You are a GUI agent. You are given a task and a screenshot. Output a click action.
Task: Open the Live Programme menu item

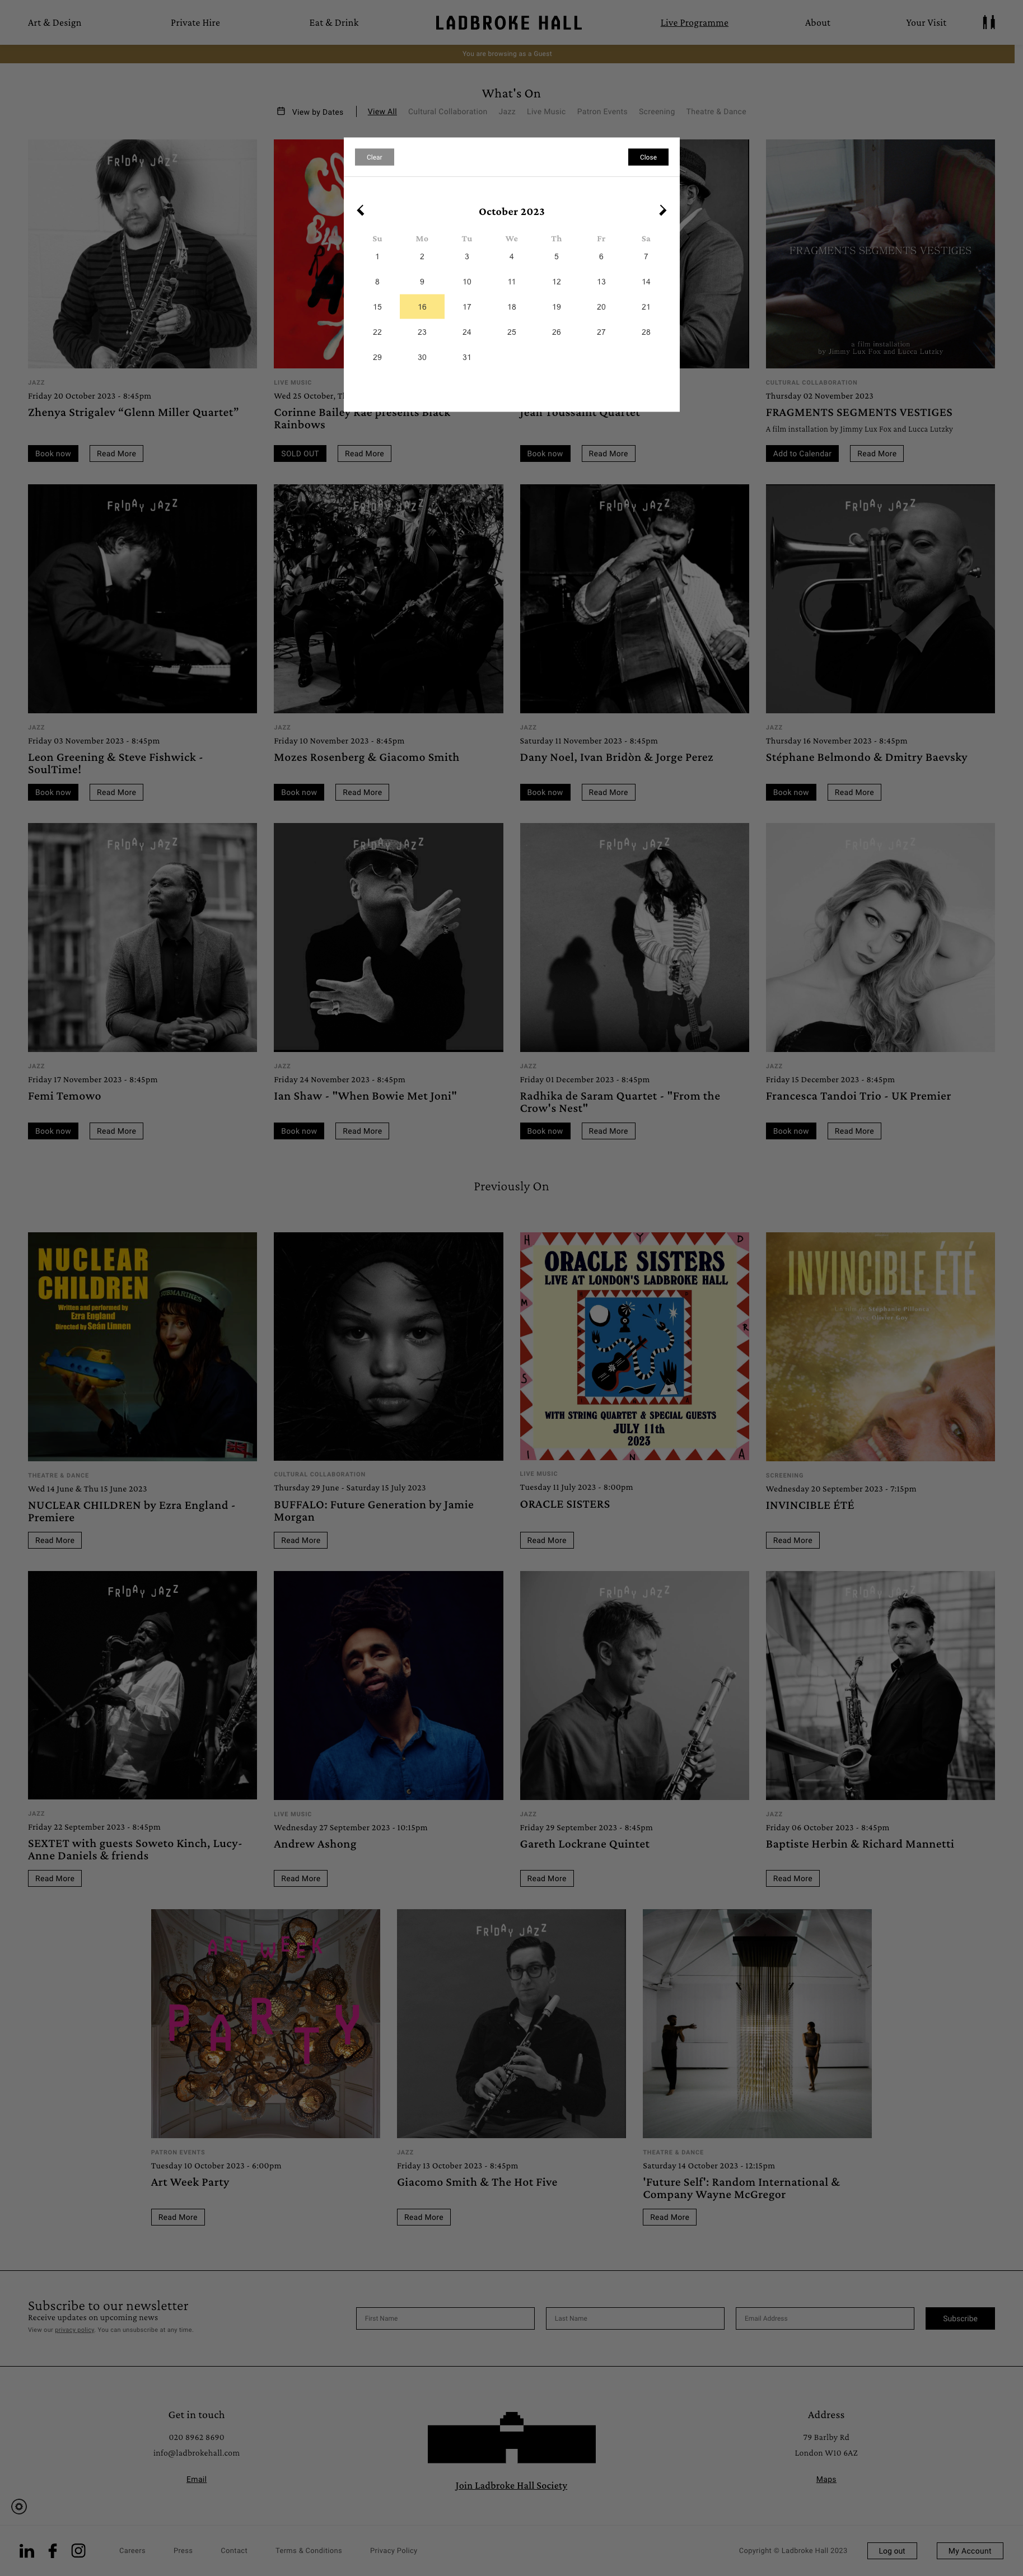point(694,22)
